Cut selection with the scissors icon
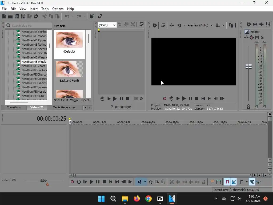This screenshot has width=273, height=205. tap(45, 16)
